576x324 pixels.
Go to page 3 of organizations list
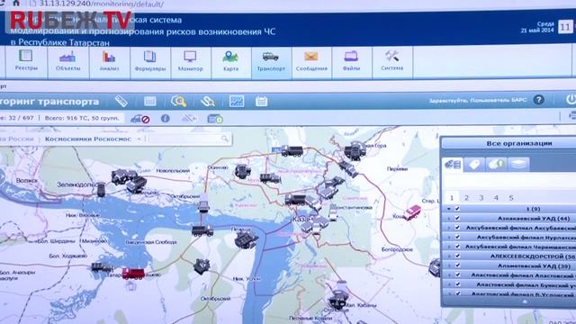[x=481, y=198]
